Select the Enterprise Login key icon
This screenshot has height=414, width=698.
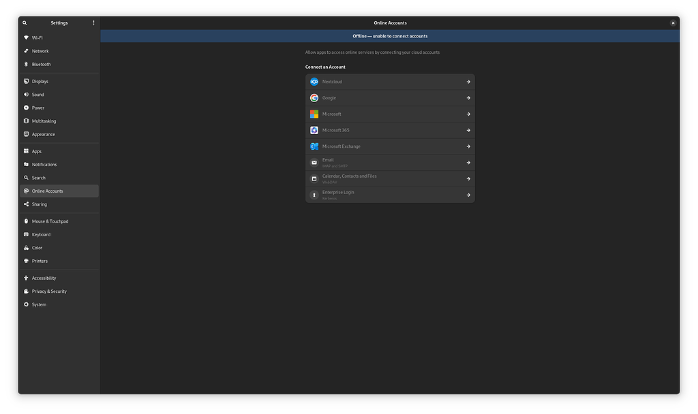click(x=314, y=195)
